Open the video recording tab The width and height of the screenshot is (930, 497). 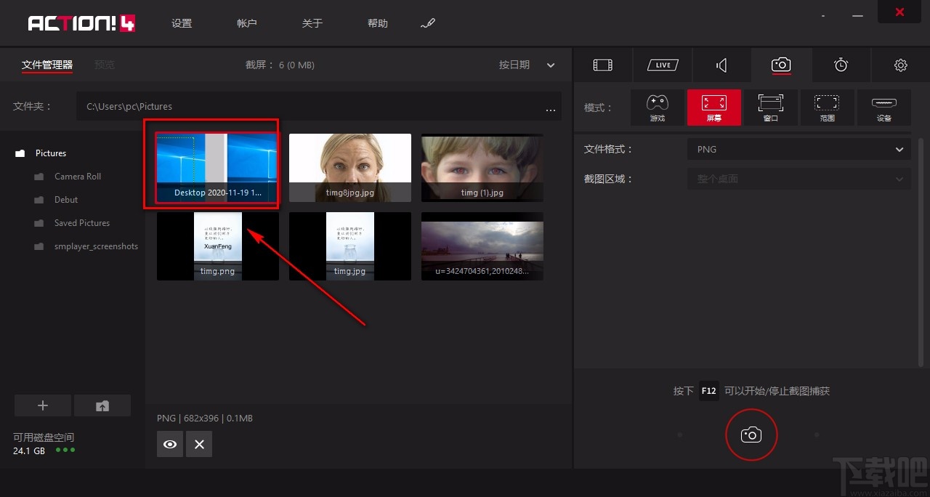(x=602, y=65)
